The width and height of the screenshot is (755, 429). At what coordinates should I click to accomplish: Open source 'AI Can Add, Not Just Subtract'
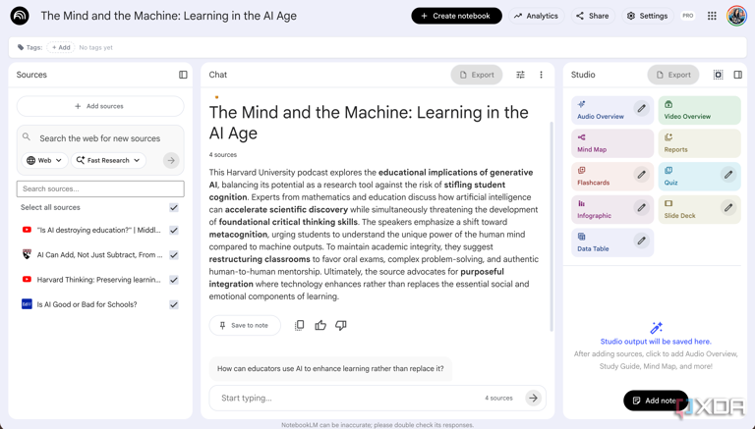[99, 255]
